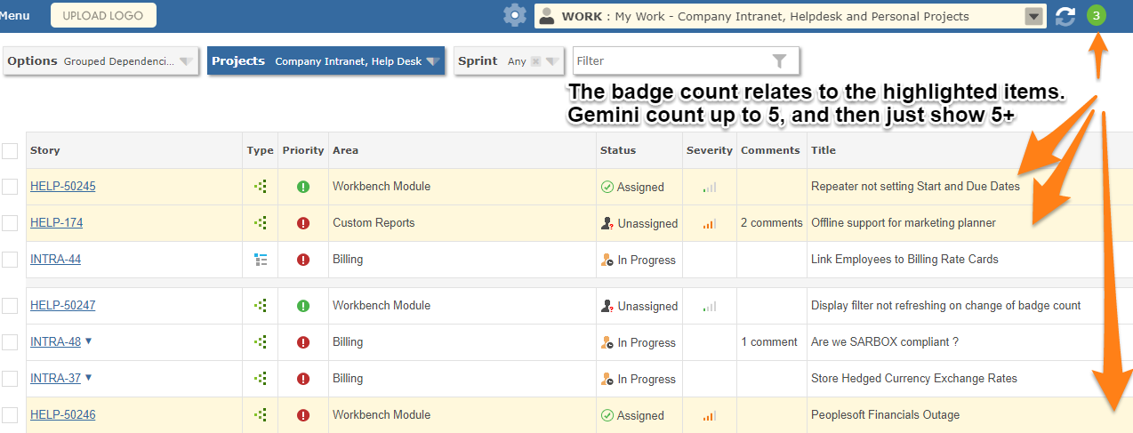
Task: Open the Options Grouped Dependencies dropdown
Action: click(x=100, y=61)
